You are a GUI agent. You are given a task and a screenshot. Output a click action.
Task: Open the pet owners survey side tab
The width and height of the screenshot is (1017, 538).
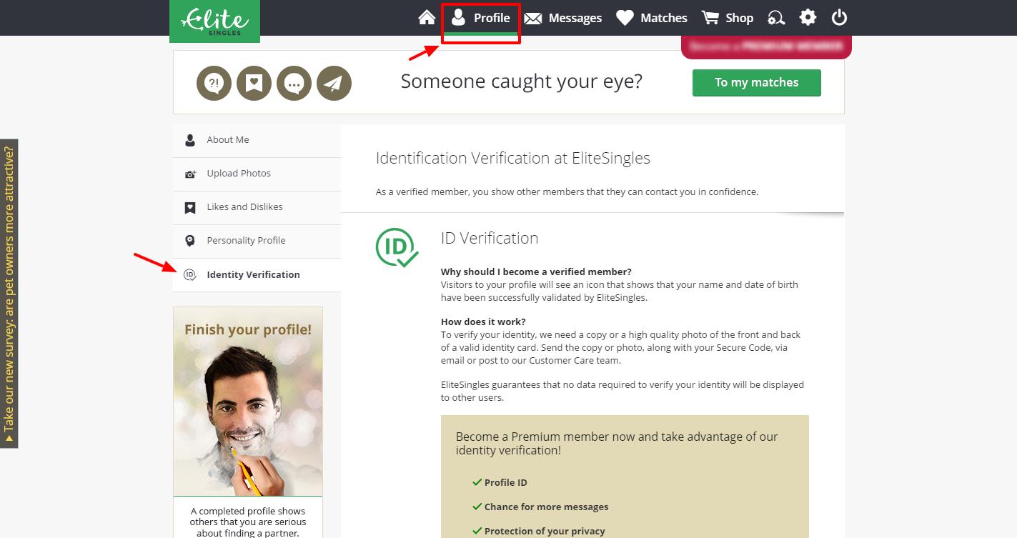pyautogui.click(x=9, y=294)
